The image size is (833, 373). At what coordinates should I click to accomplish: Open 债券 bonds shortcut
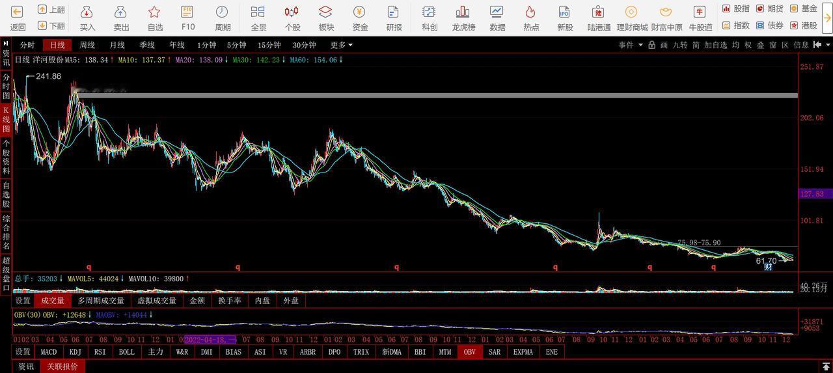[769, 25]
